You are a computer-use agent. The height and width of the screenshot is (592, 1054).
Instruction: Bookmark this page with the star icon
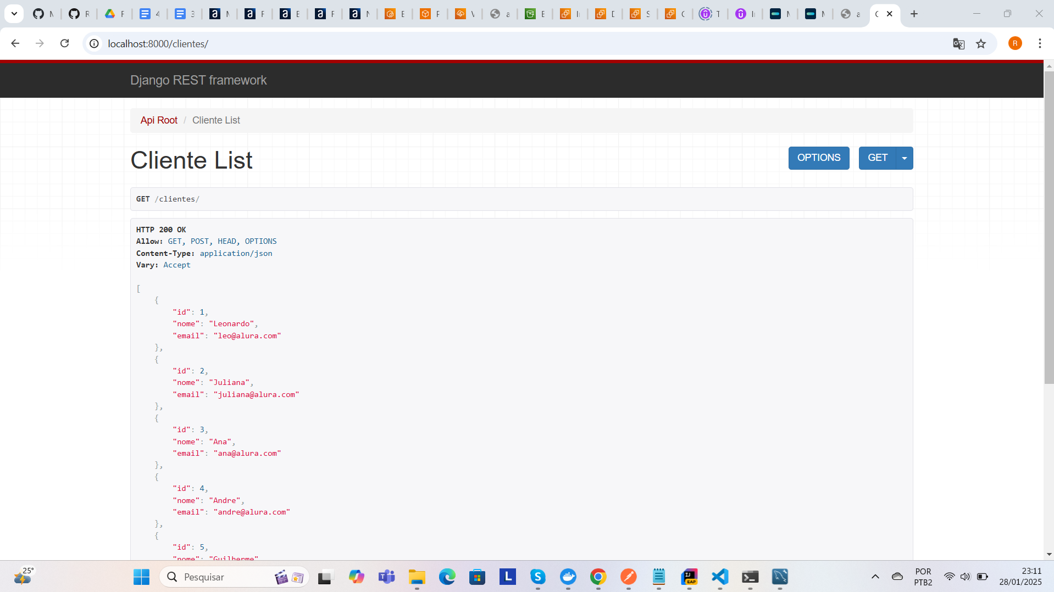tap(981, 43)
